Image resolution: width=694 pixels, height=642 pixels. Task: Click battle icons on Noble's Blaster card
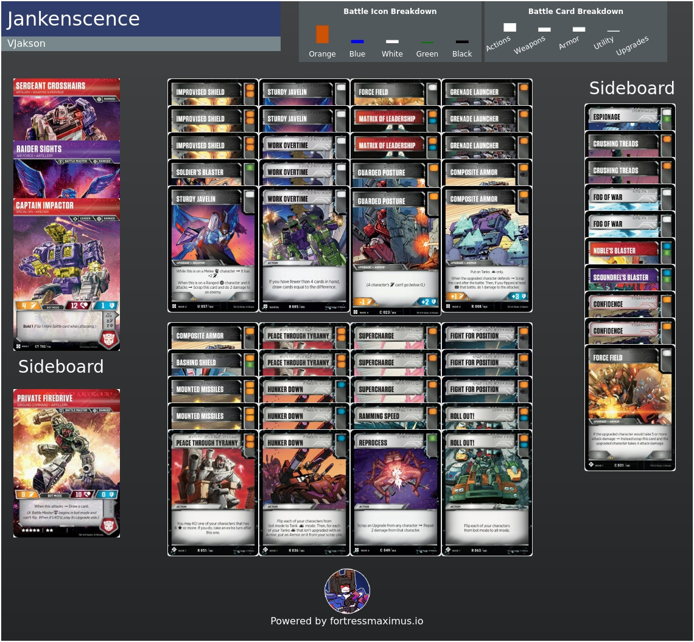(667, 249)
